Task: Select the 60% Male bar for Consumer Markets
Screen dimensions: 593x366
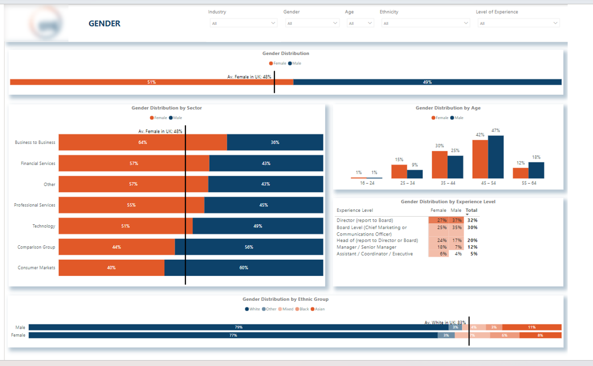Action: pyautogui.click(x=244, y=268)
